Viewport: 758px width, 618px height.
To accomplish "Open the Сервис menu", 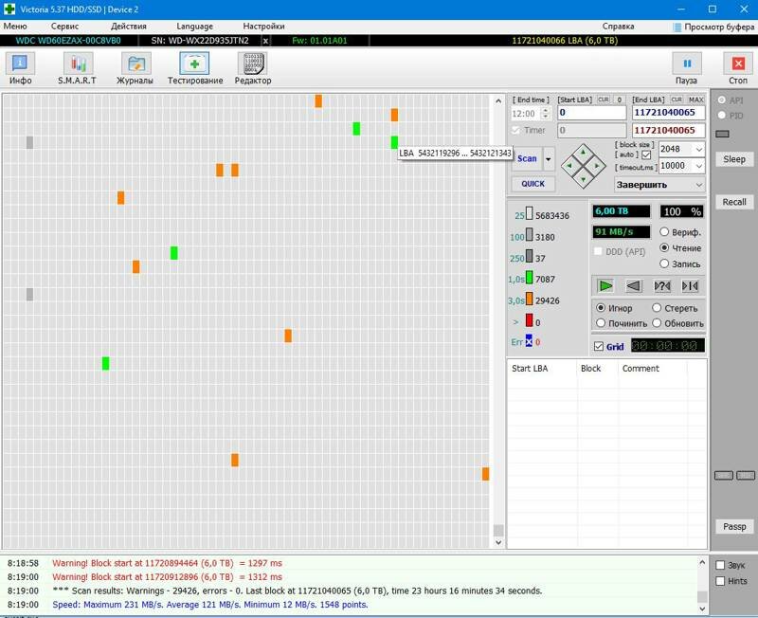I will (x=64, y=27).
